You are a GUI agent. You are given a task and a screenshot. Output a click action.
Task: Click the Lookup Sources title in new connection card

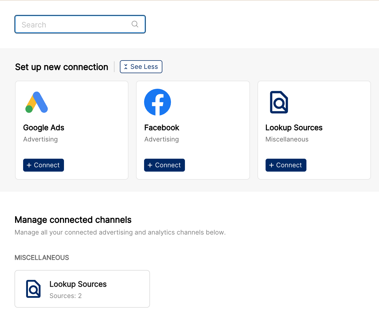(294, 127)
